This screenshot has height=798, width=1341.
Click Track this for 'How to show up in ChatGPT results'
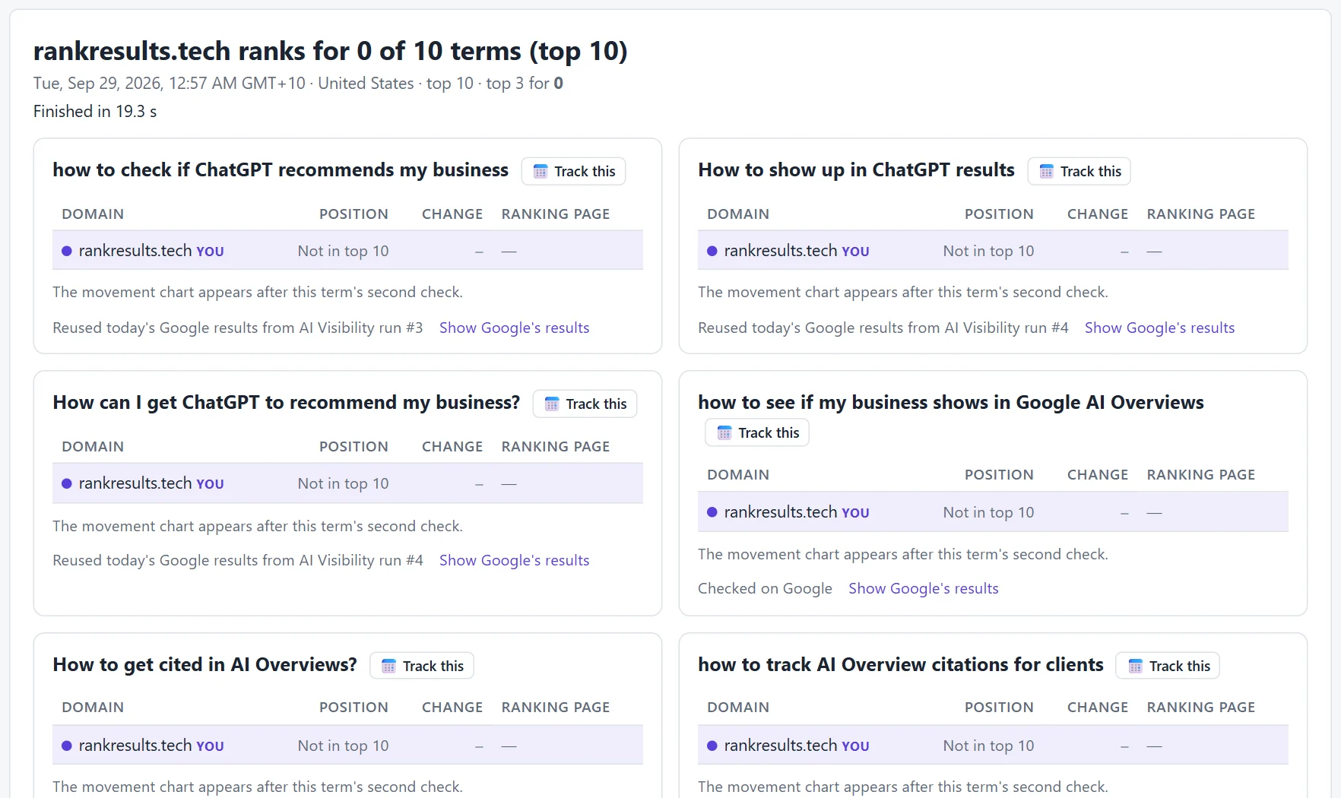1079,171
